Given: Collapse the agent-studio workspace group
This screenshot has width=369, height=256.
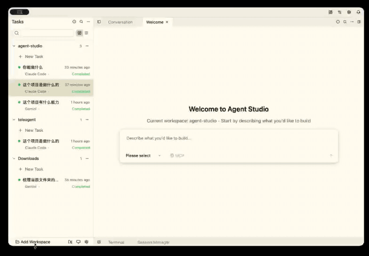Looking at the screenshot, I should point(14,46).
